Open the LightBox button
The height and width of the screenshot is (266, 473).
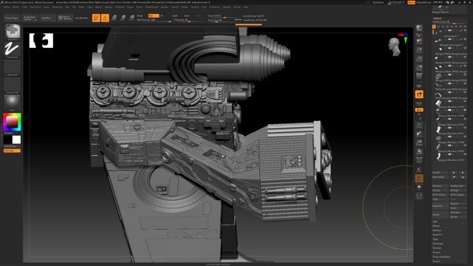click(x=46, y=18)
